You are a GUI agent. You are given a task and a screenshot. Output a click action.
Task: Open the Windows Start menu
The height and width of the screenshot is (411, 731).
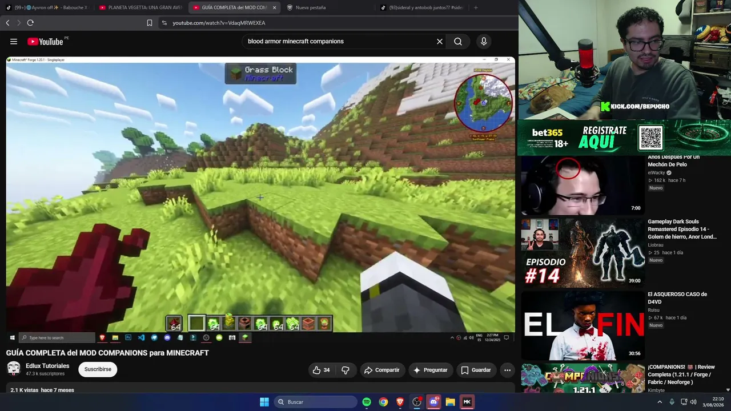pos(264,402)
